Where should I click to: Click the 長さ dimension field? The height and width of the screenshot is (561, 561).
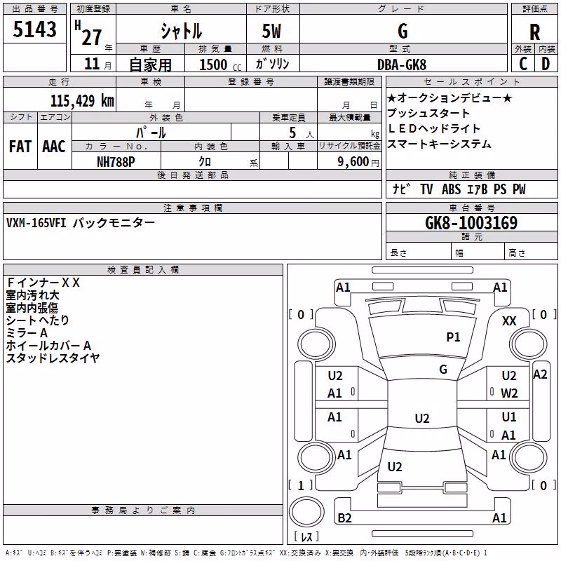click(418, 252)
